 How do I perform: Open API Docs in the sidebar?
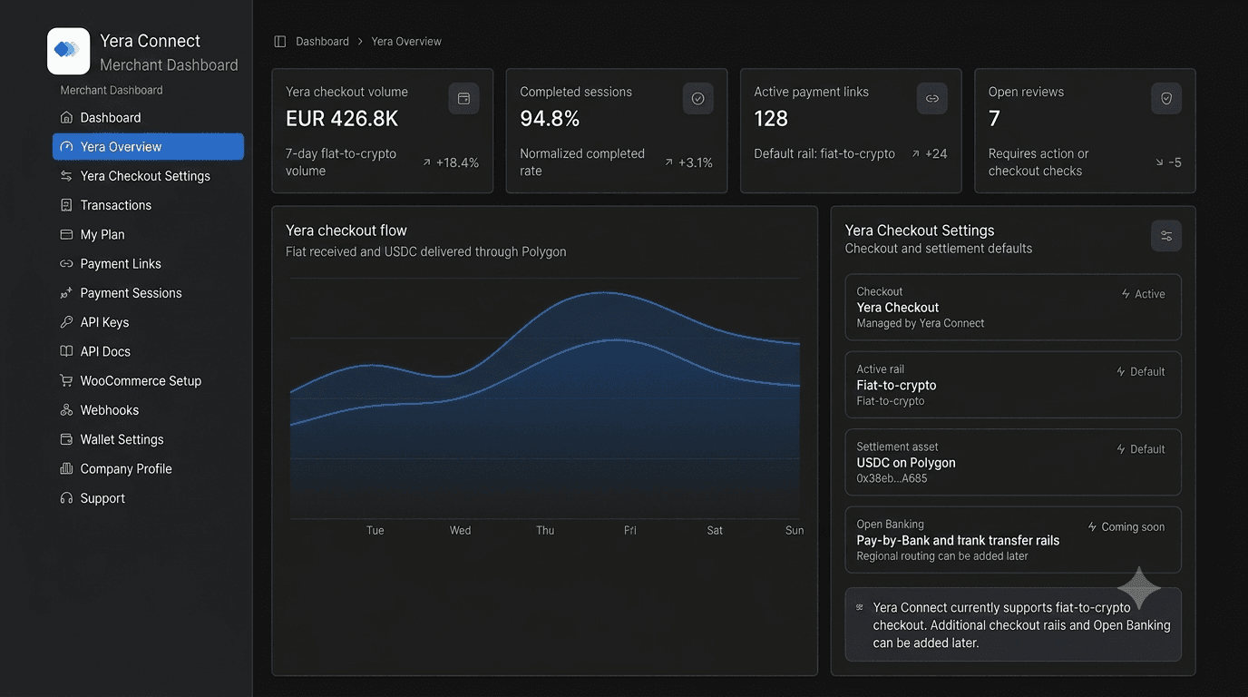click(148, 351)
